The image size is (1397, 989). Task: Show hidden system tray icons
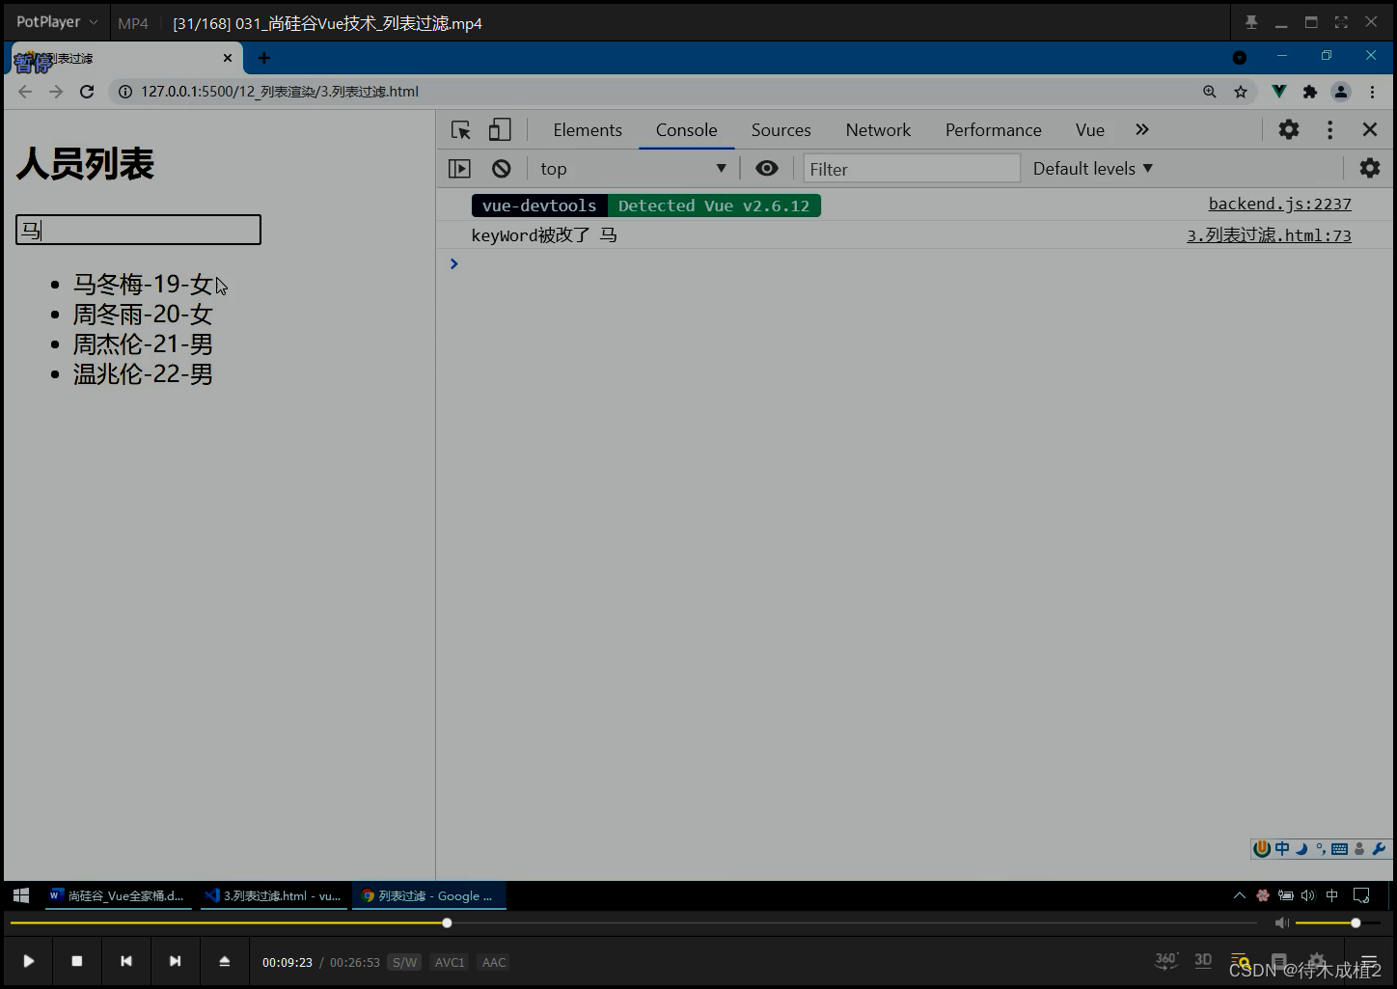pos(1240,895)
